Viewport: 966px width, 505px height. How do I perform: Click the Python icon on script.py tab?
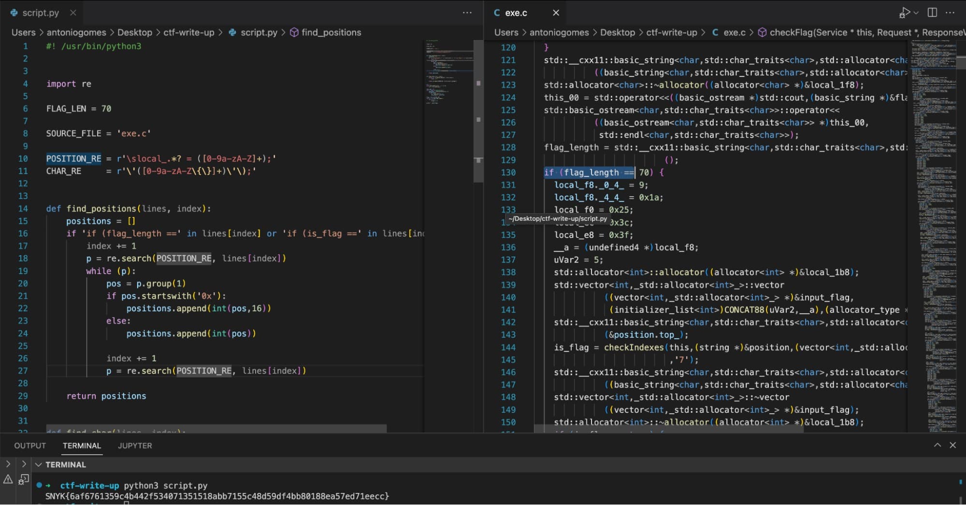click(13, 13)
